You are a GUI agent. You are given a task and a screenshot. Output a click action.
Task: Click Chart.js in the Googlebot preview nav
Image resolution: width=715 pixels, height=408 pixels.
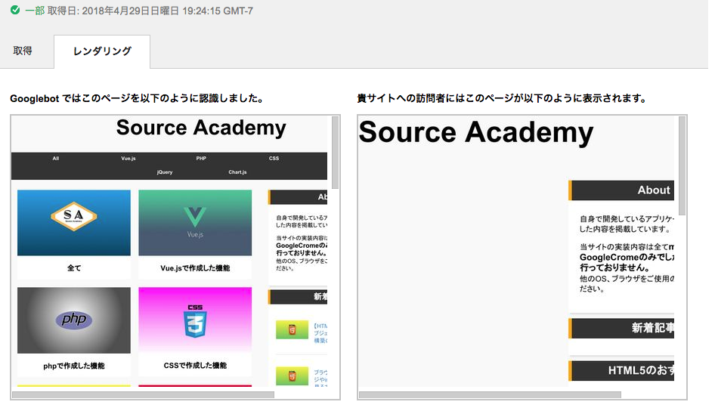(237, 172)
